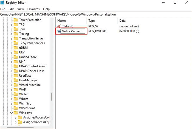Image resolution: width=192 pixels, height=129 pixels.
Task: Select the Virtual Machine folder icon
Action: 16,85
